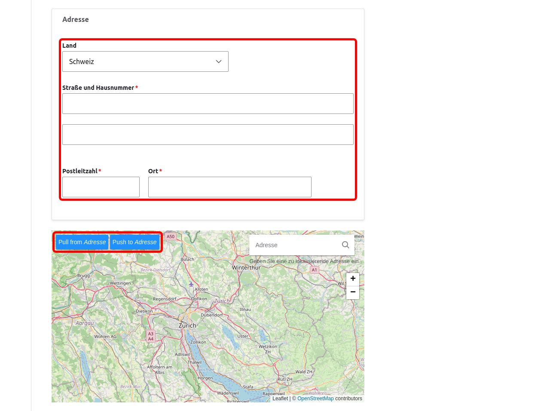Zoom in the map with plus button
This screenshot has height=411, width=550.
(353, 279)
